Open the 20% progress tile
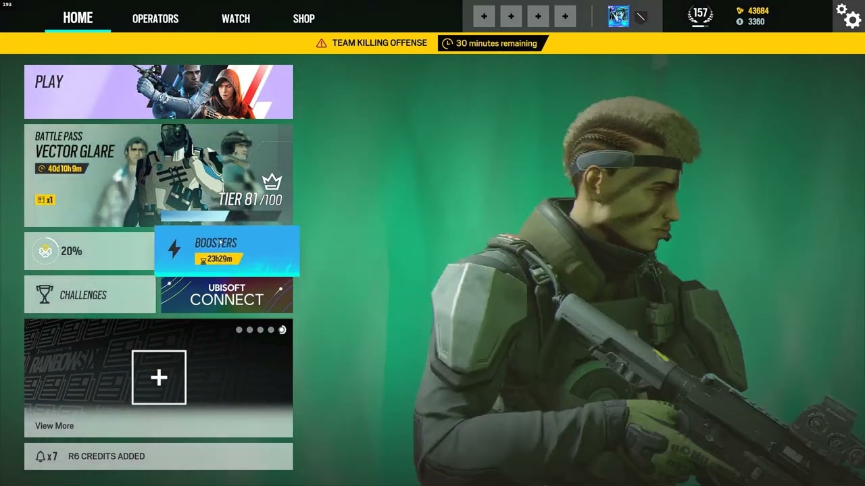The height and width of the screenshot is (486, 865). coord(89,251)
